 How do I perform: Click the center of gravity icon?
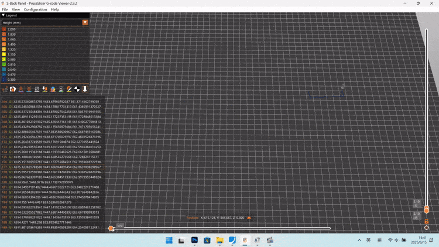coord(77,89)
